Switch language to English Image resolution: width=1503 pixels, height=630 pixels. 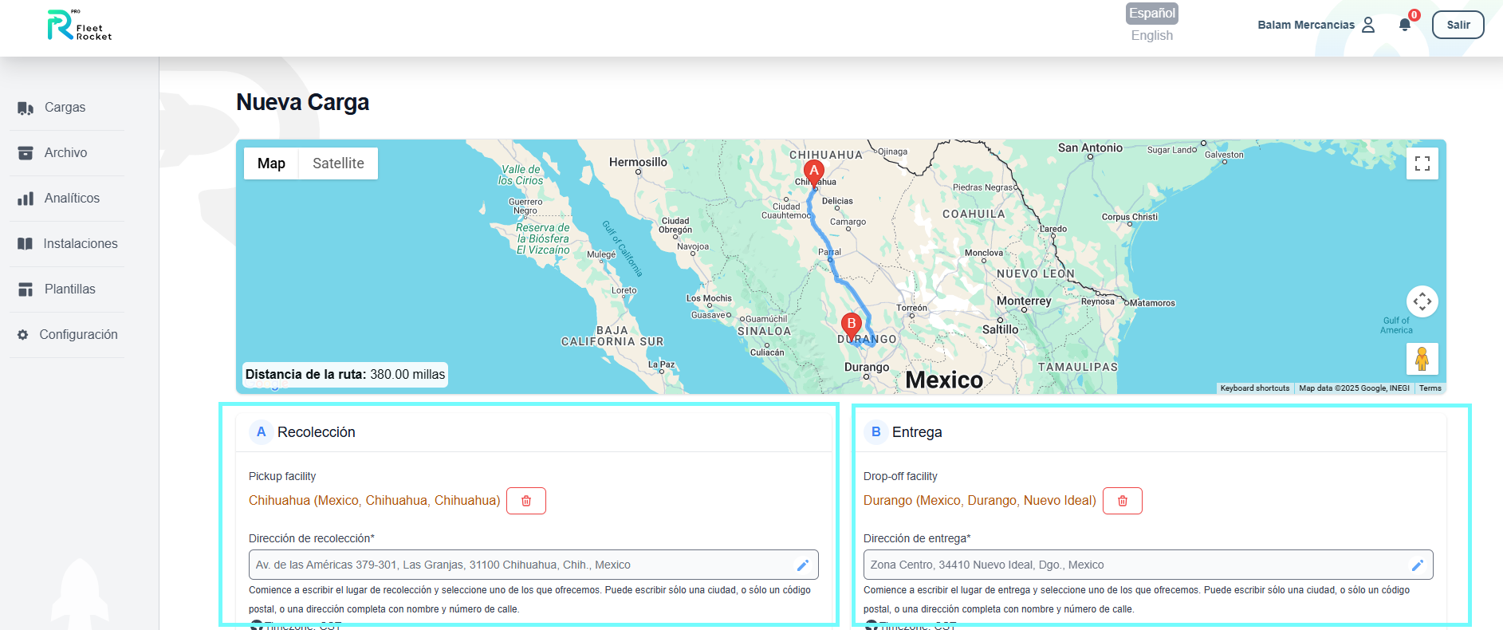[x=1151, y=35]
